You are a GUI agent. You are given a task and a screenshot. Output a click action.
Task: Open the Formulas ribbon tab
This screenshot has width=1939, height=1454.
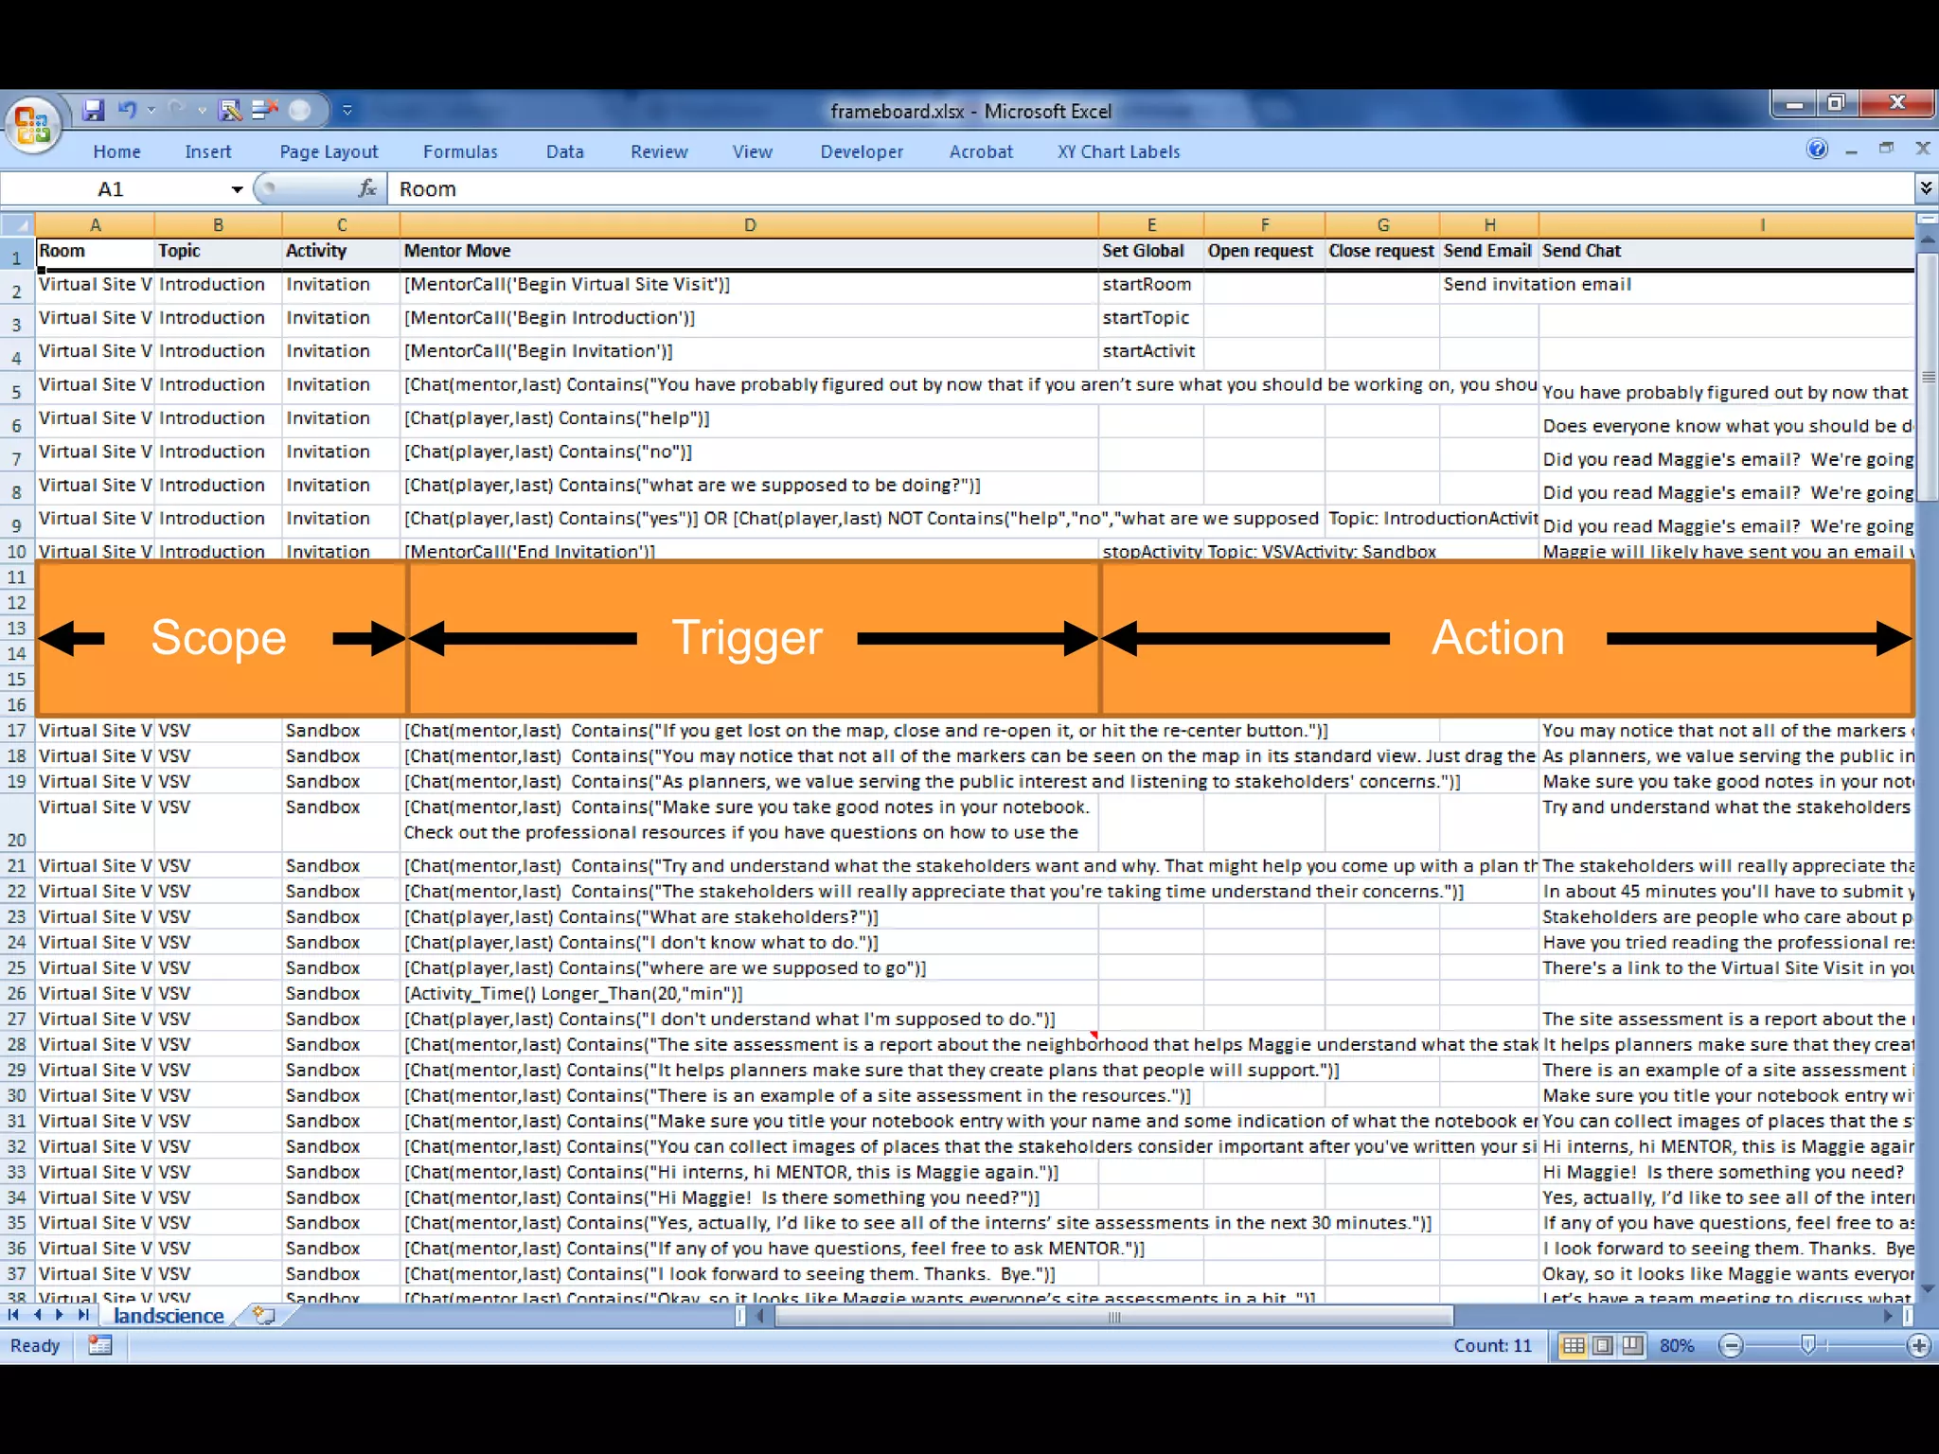(460, 151)
